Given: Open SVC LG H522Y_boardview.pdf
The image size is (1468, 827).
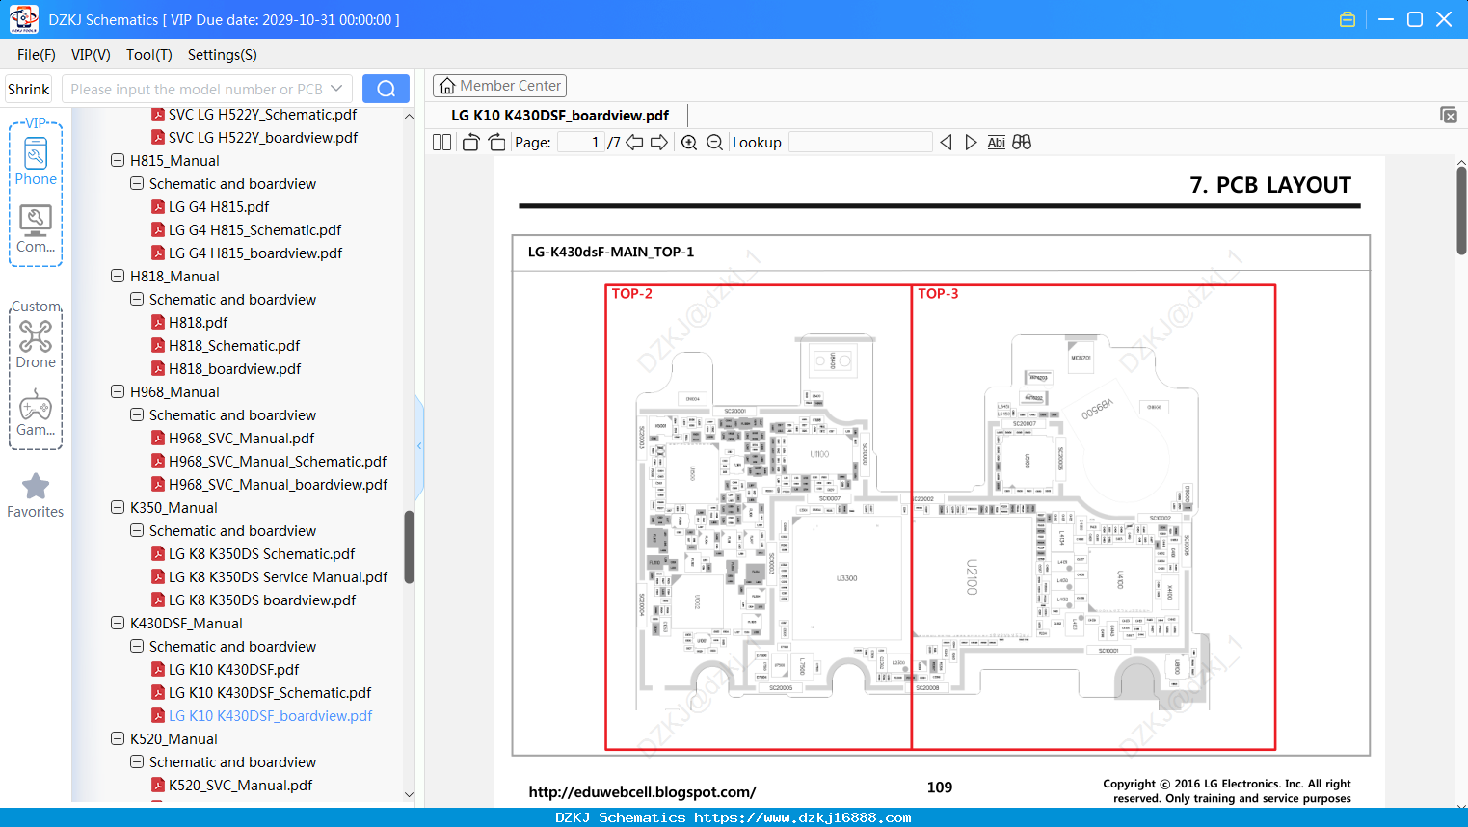Looking at the screenshot, I should tap(263, 137).
